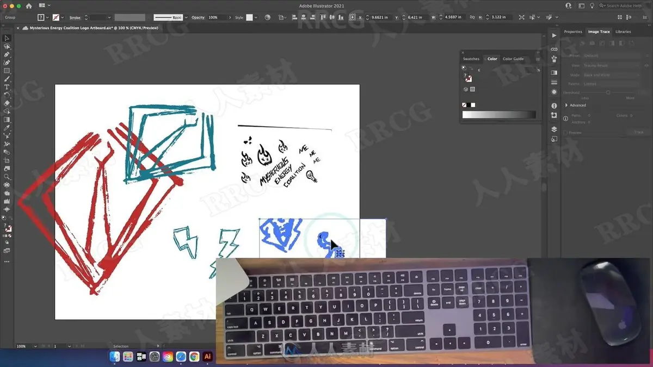Open the arrange documents dropdown
The image size is (653, 367).
click(44, 6)
